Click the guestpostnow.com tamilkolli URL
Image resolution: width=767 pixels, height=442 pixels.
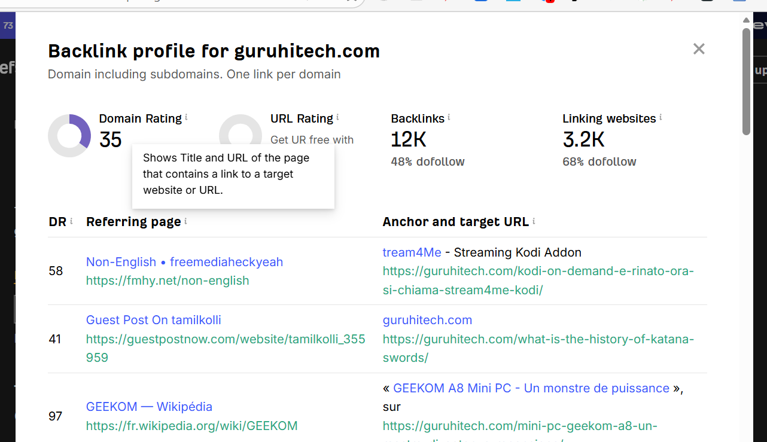click(226, 339)
